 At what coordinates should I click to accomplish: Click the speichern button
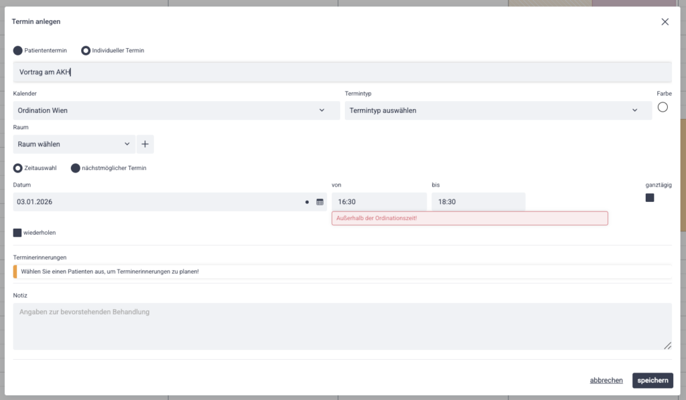pyautogui.click(x=652, y=381)
